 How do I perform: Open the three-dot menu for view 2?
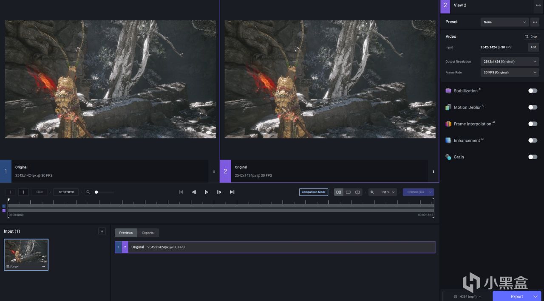433,172
